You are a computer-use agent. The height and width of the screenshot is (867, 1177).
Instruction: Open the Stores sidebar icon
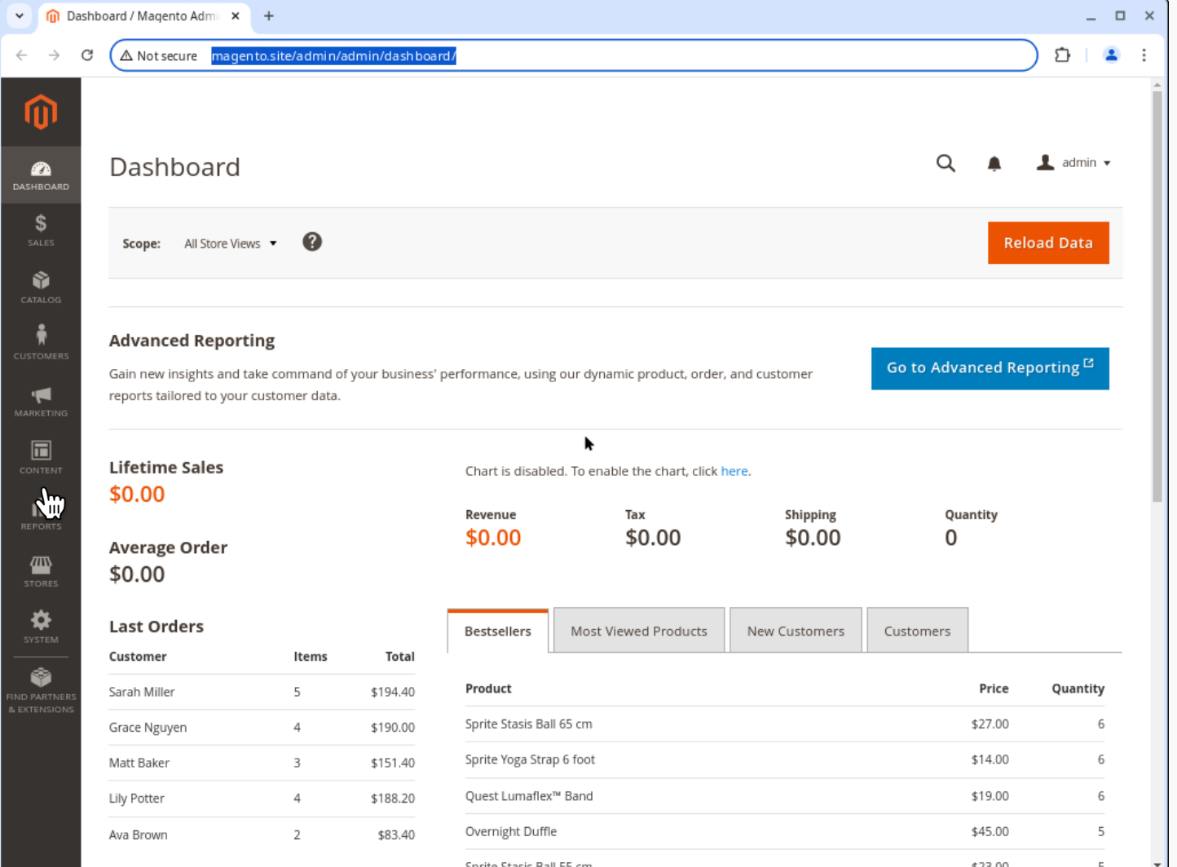tap(41, 571)
